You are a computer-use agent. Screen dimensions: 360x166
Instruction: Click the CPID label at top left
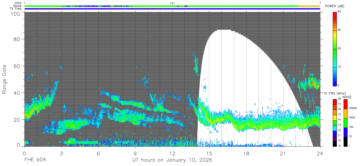[18, 3]
